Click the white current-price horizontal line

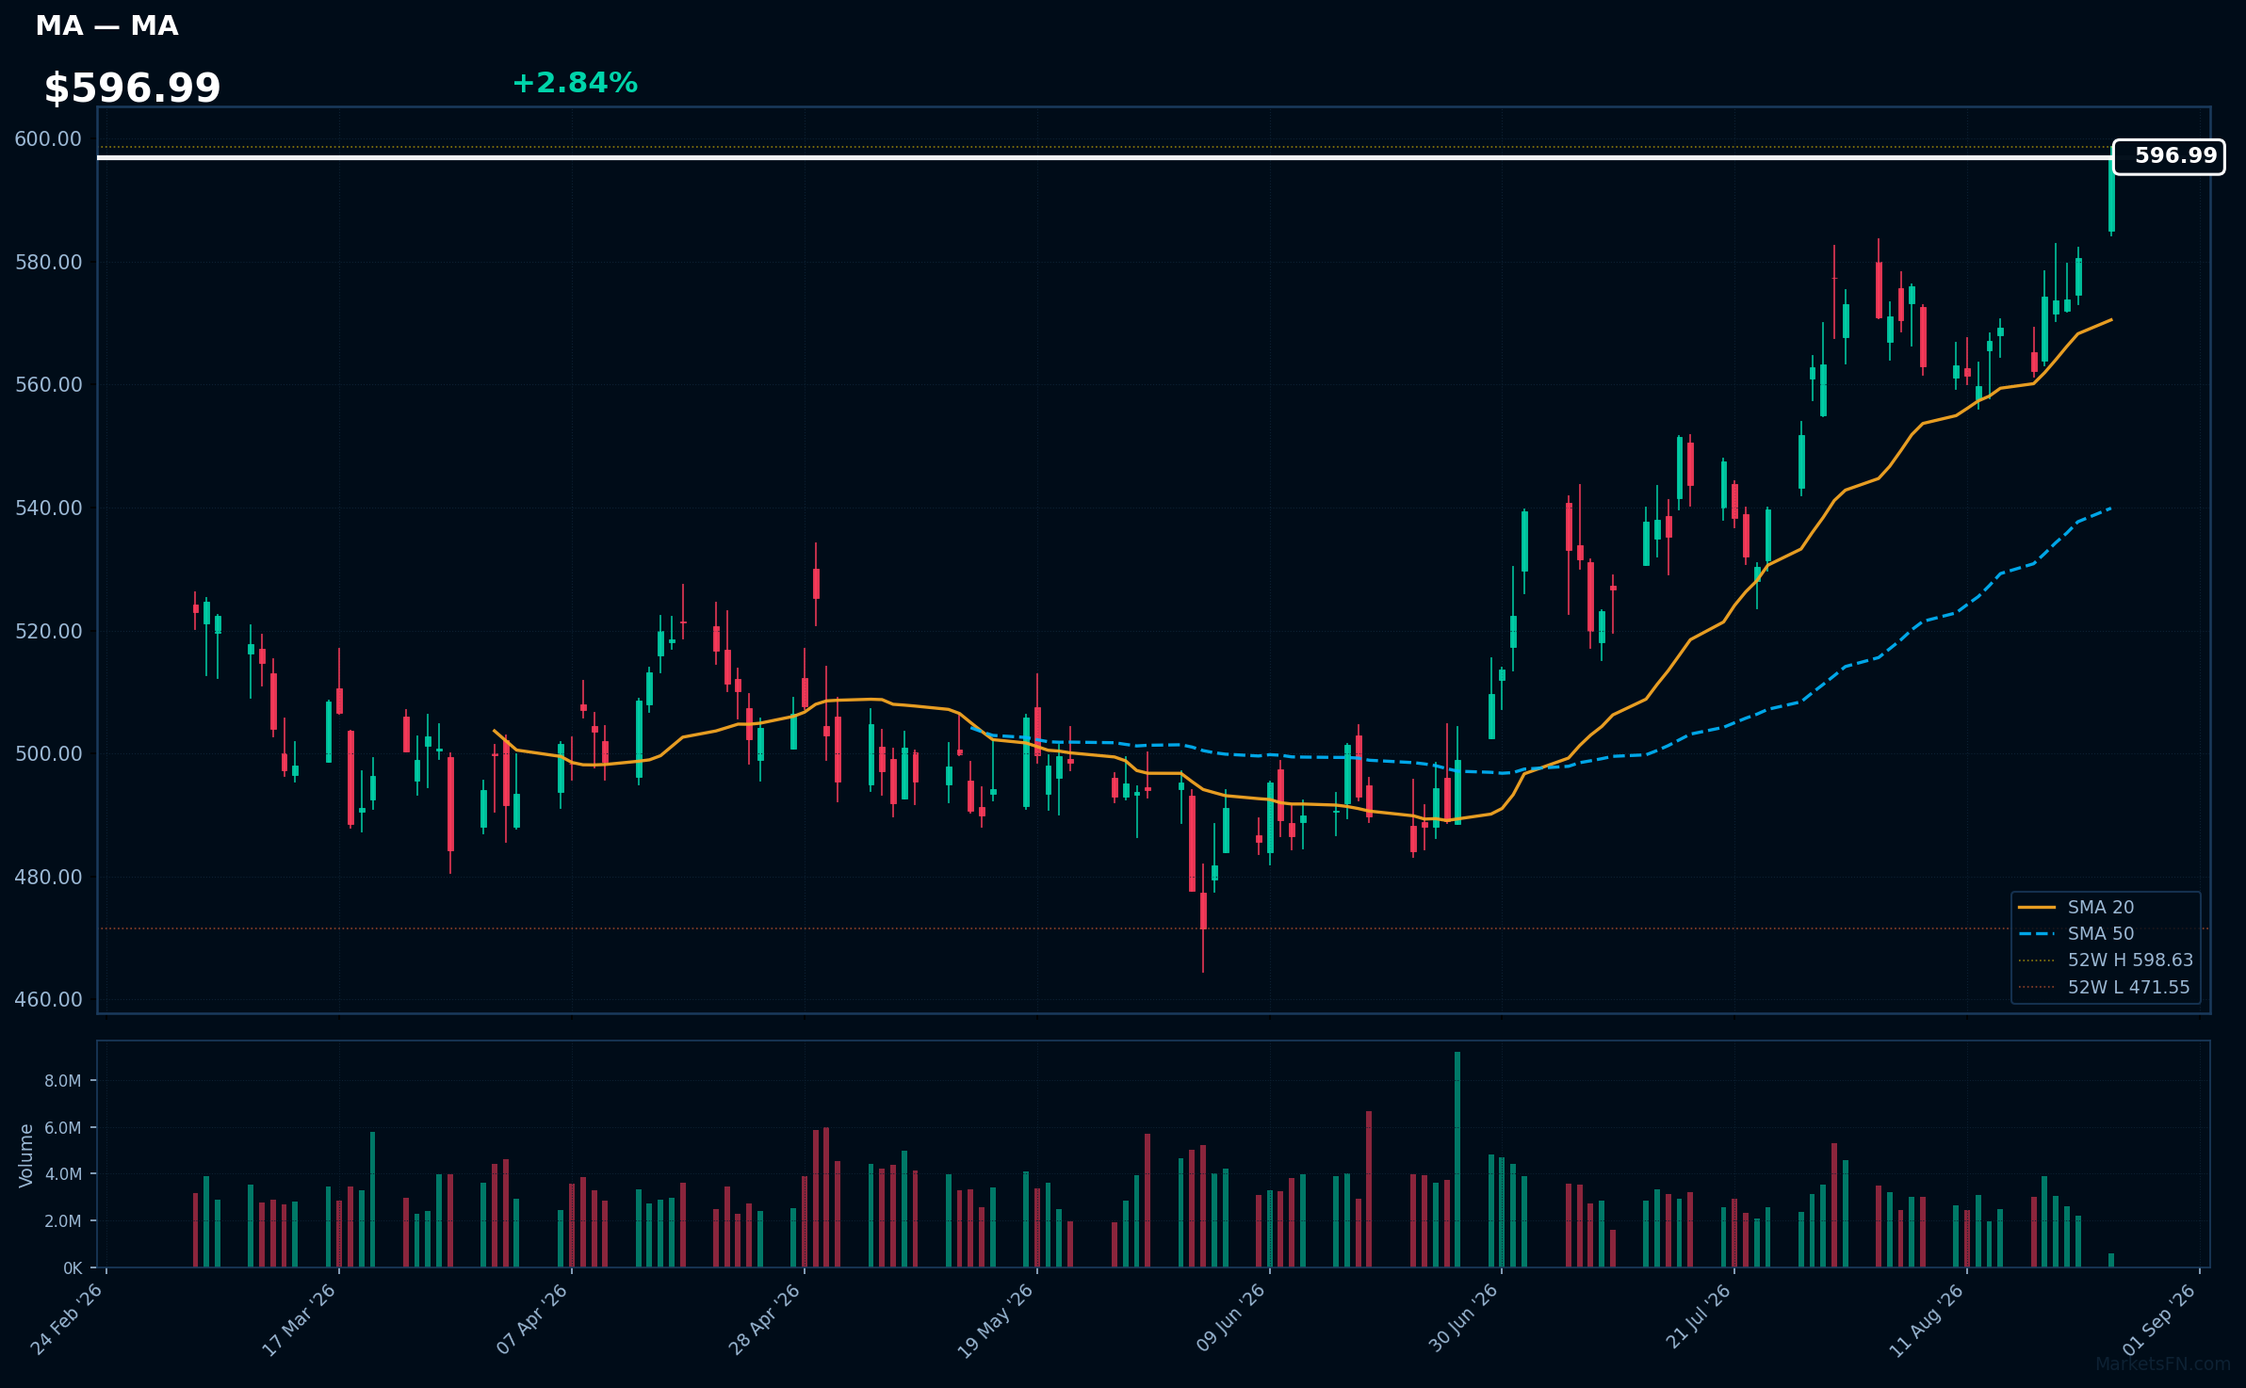(x=1104, y=157)
